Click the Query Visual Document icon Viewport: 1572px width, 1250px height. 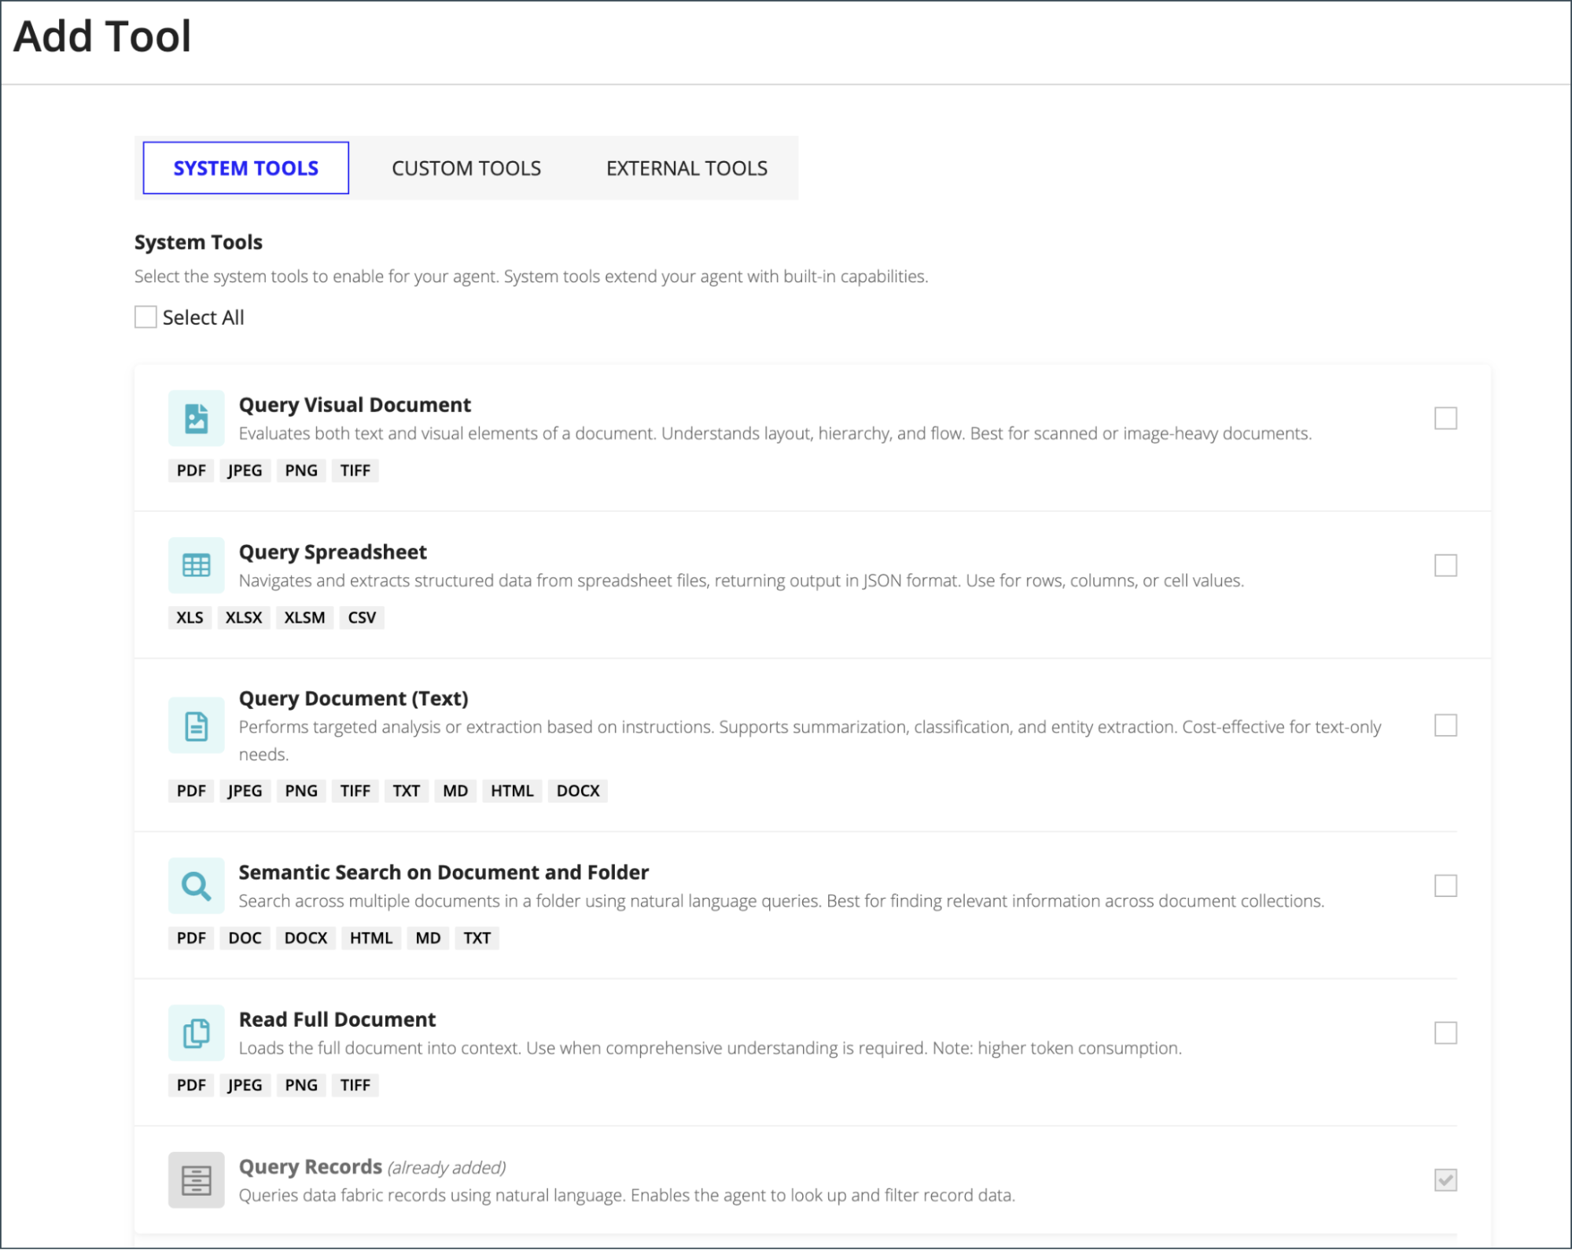[x=196, y=418]
